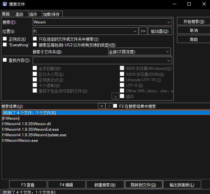The image size is (210, 194).
Task: Minimize the 搜索文件 window
Action: tap(174, 4)
